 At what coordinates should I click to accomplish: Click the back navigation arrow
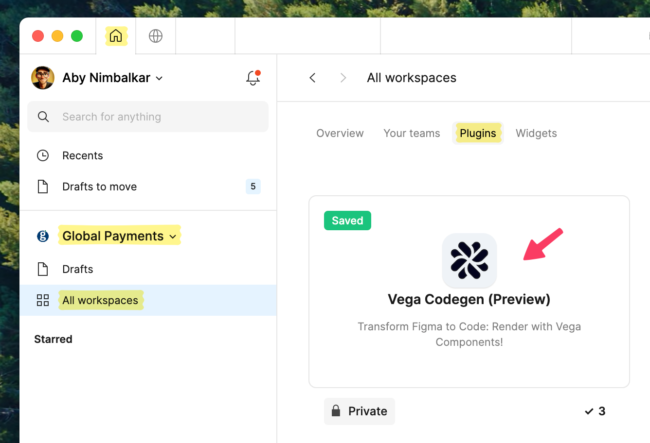[x=312, y=77]
